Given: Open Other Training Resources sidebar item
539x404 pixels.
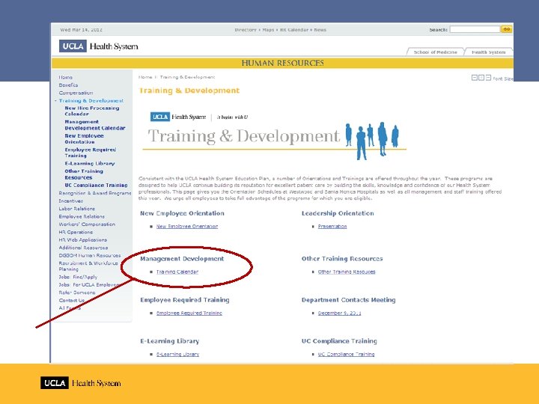Looking at the screenshot, I should (84, 174).
